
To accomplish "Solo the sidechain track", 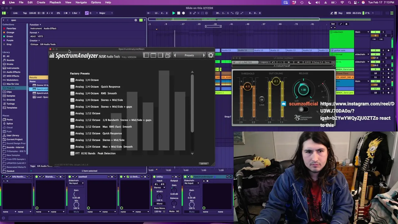I will [x=383, y=32].
